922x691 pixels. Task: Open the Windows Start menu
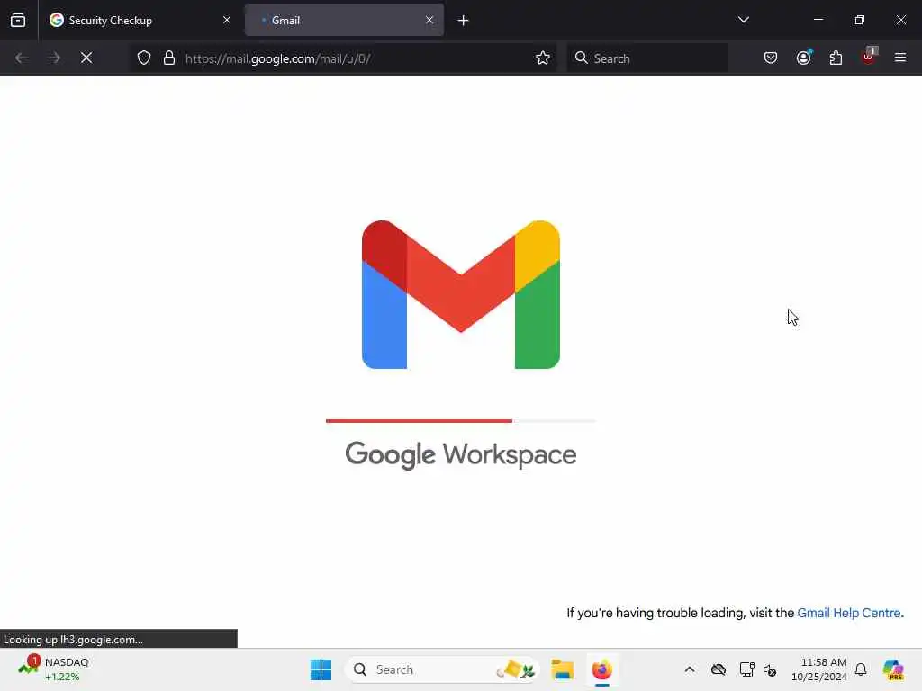coord(321,669)
